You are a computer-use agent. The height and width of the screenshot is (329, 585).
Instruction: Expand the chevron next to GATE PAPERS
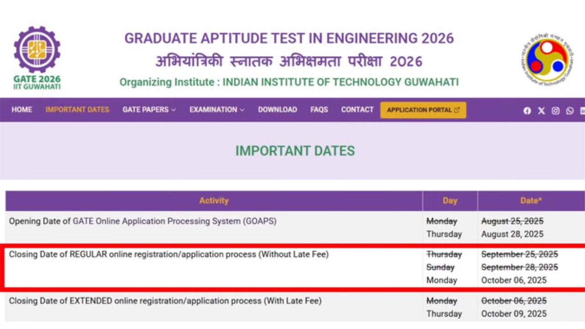pyautogui.click(x=173, y=110)
